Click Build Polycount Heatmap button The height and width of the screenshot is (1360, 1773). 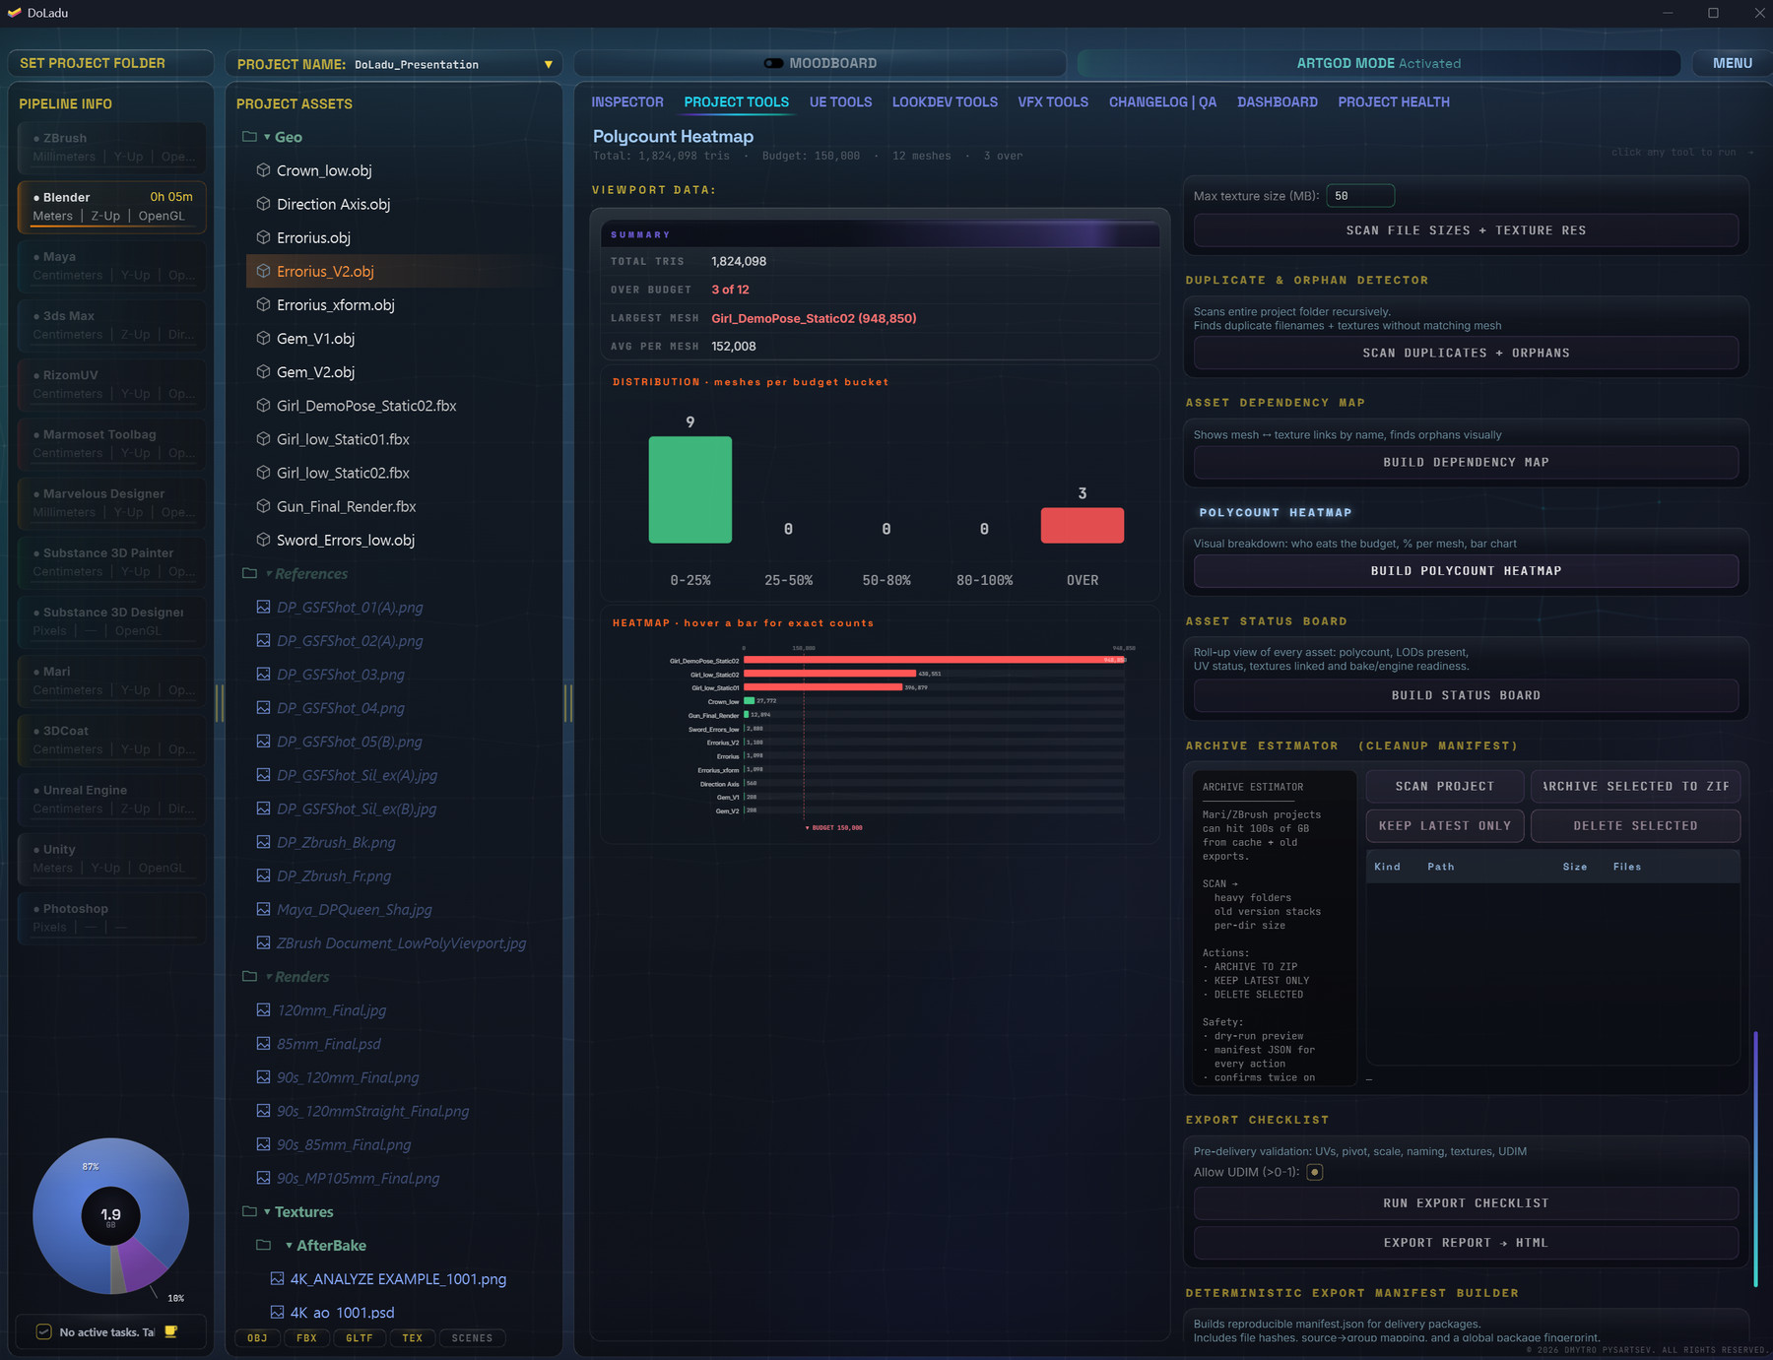point(1466,571)
